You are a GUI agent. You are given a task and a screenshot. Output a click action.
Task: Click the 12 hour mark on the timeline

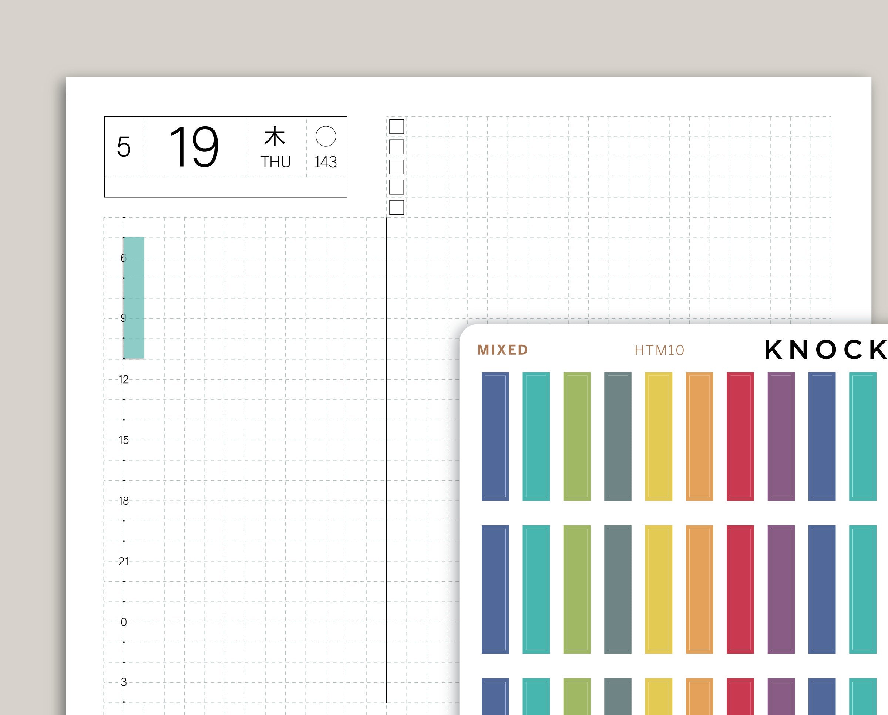[x=124, y=380]
